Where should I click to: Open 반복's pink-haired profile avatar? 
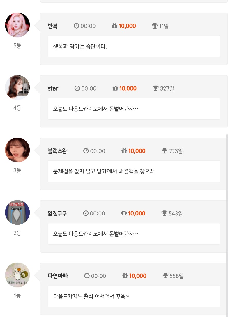tap(17, 25)
